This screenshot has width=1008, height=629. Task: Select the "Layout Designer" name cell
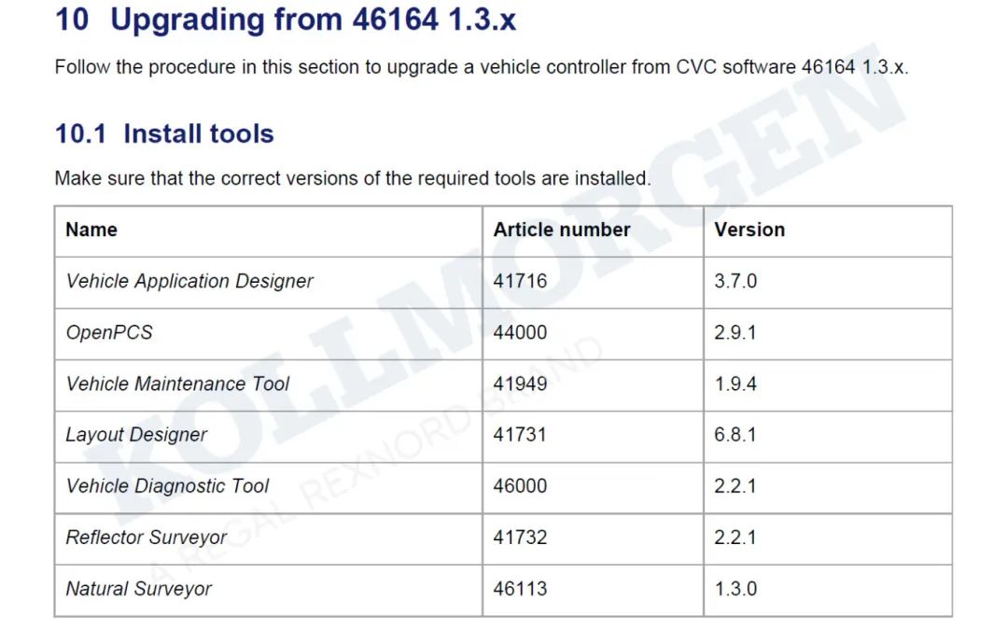[136, 435]
